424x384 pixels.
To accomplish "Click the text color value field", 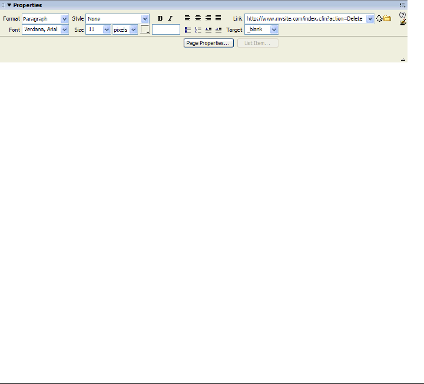I will [166, 29].
